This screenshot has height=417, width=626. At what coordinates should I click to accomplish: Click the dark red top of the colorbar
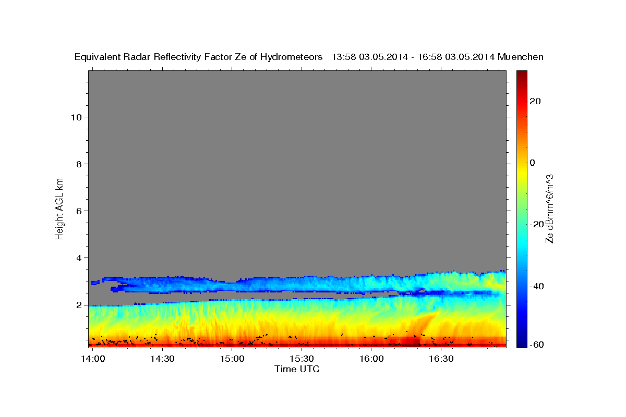521,75
